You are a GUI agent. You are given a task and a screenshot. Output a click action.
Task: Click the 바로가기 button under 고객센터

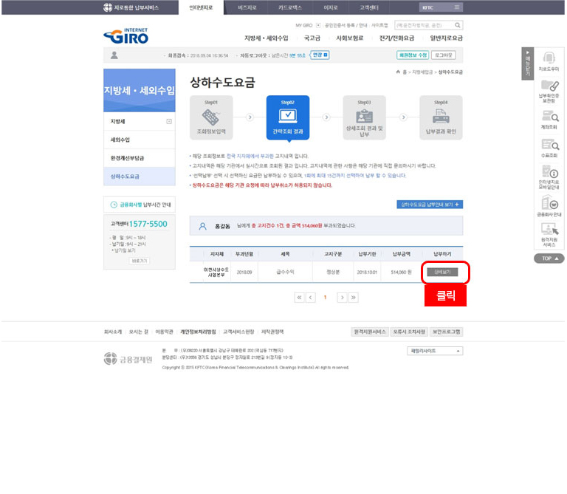tap(140, 261)
